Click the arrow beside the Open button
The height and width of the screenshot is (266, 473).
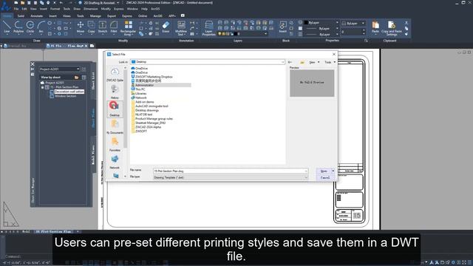(x=333, y=171)
